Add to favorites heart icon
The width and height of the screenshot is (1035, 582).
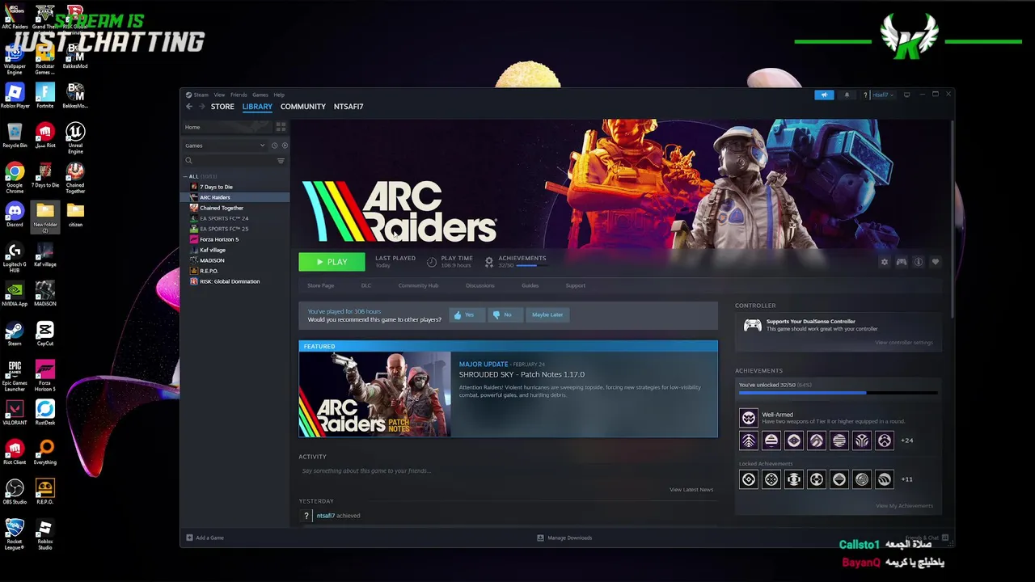pos(936,262)
